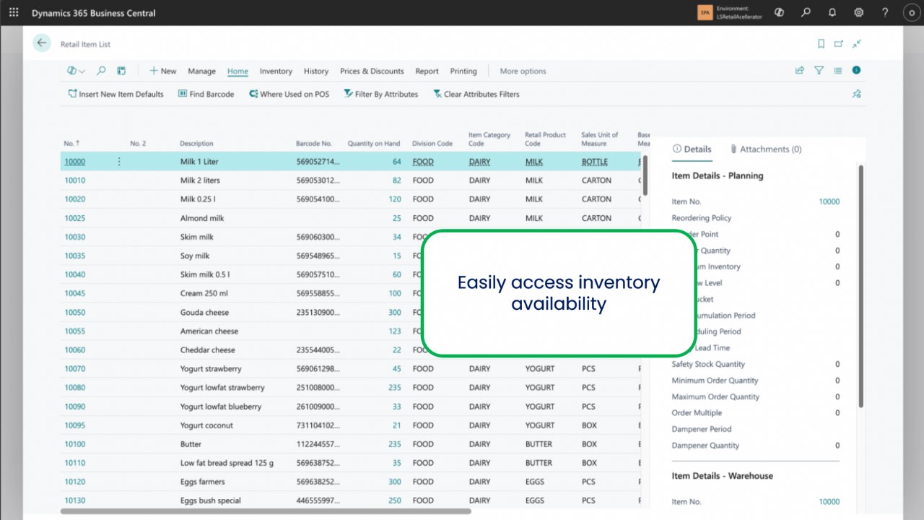Click the FactBox vertical scrollbar

[x=860, y=286]
